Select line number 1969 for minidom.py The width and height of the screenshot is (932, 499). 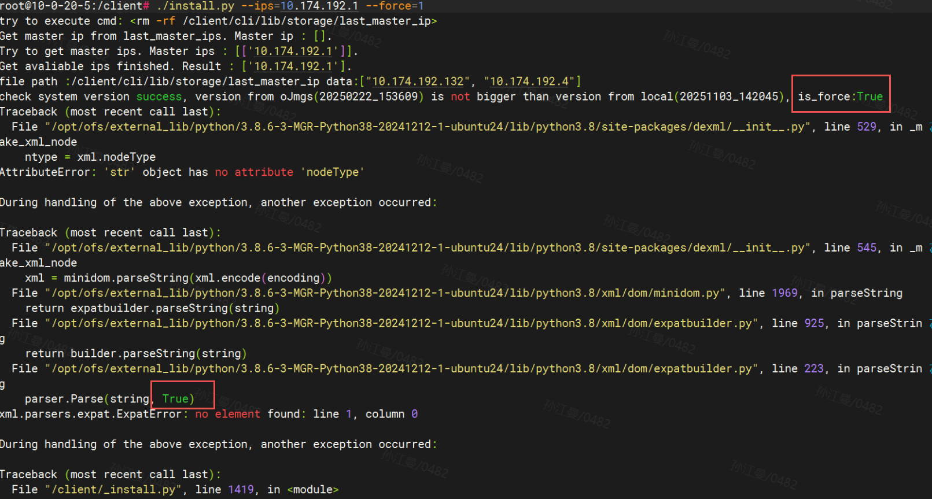tap(784, 293)
